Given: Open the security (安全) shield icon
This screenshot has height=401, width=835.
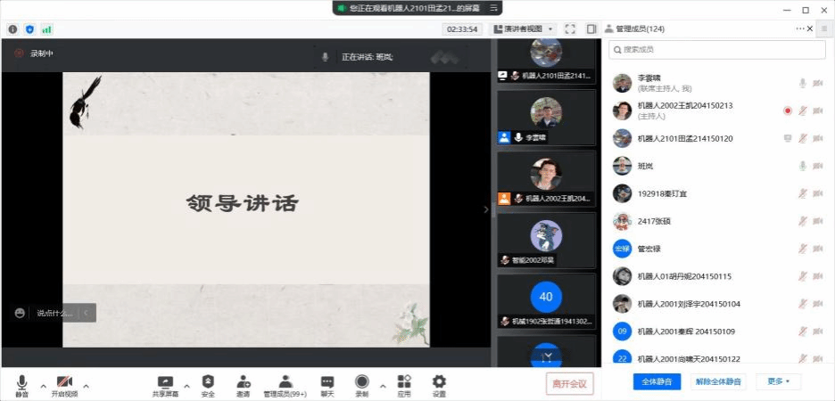Looking at the screenshot, I should tap(208, 381).
